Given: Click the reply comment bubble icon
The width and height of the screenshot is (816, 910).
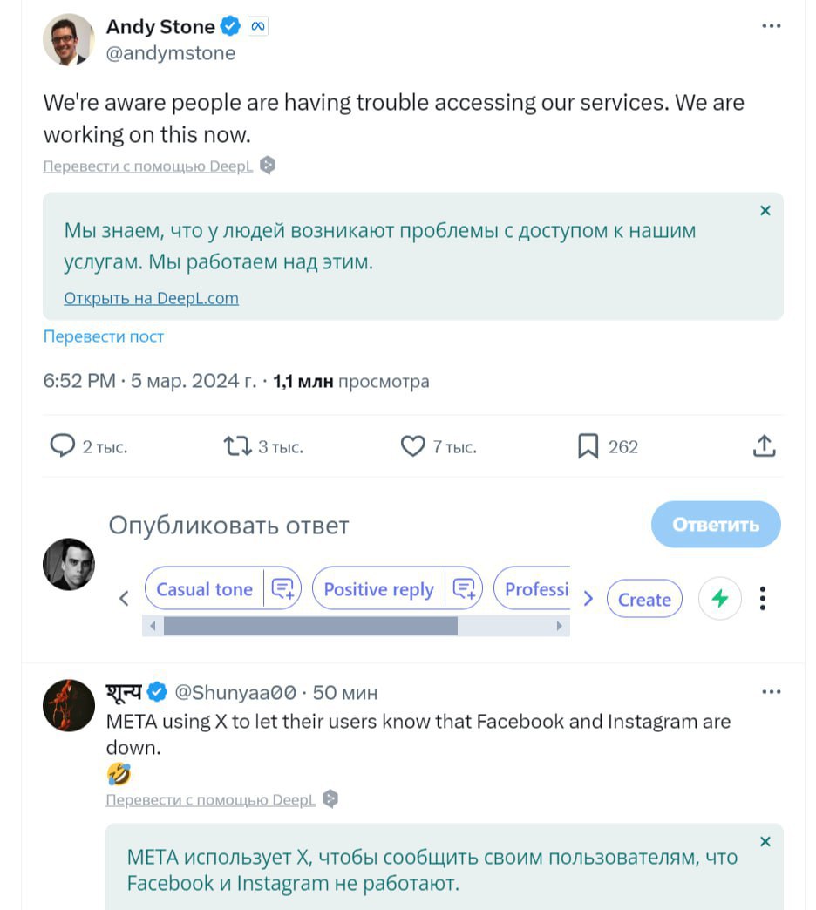Looking at the screenshot, I should 62,447.
